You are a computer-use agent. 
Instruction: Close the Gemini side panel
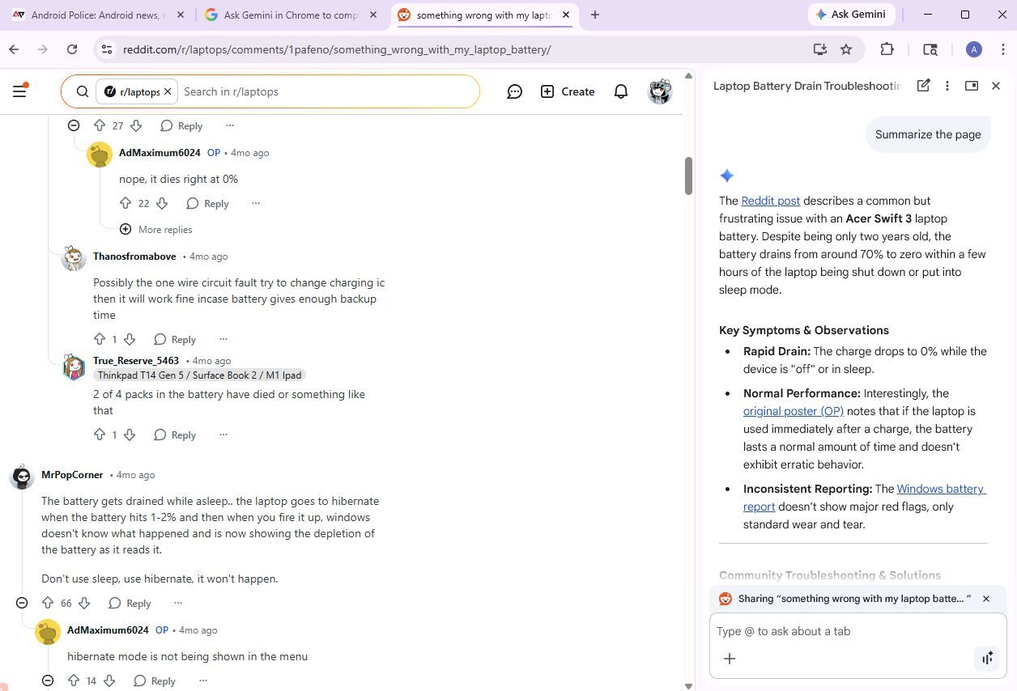pos(996,86)
